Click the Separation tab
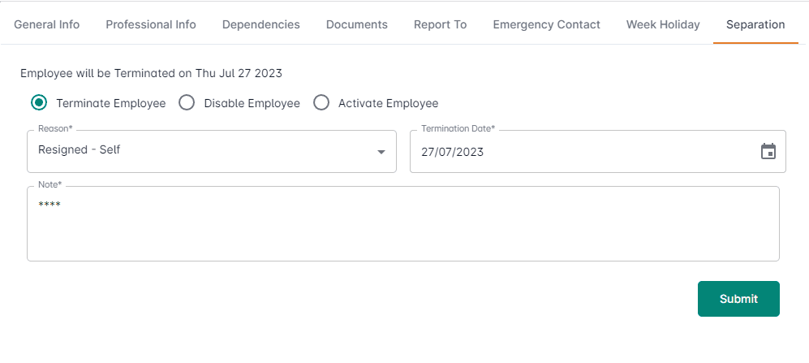 point(755,24)
